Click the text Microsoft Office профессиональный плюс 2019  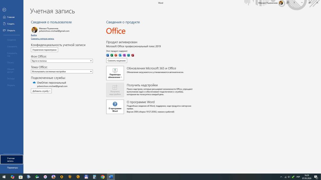134,46
